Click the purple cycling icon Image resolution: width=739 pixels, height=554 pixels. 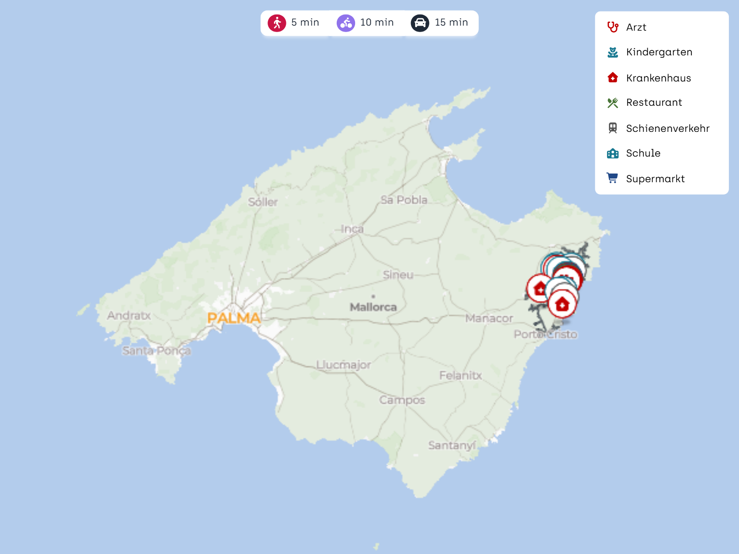coord(346,23)
